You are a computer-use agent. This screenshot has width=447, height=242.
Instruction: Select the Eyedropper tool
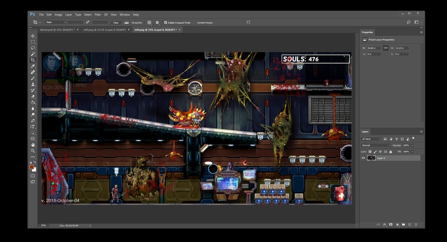[33, 66]
